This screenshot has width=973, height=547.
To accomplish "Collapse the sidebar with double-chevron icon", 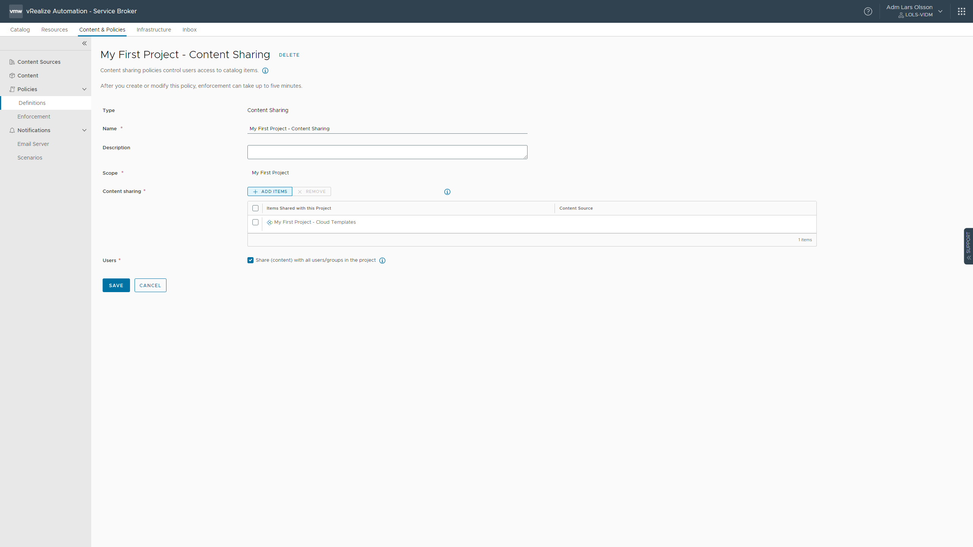I will [84, 43].
